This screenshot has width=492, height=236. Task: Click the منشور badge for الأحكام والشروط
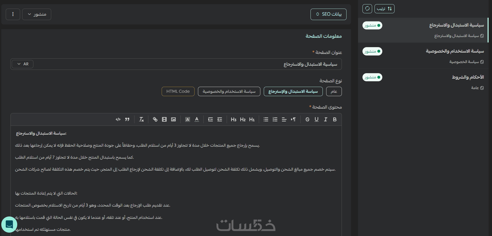click(x=372, y=77)
